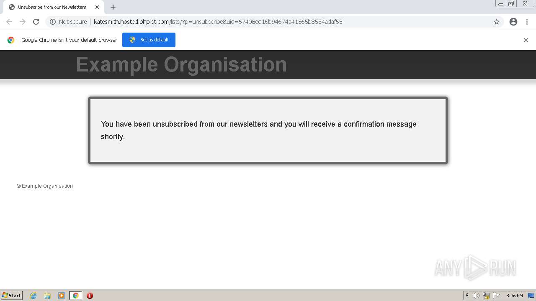The height and width of the screenshot is (301, 536).
Task: Restore down the Chrome window
Action: [511, 4]
